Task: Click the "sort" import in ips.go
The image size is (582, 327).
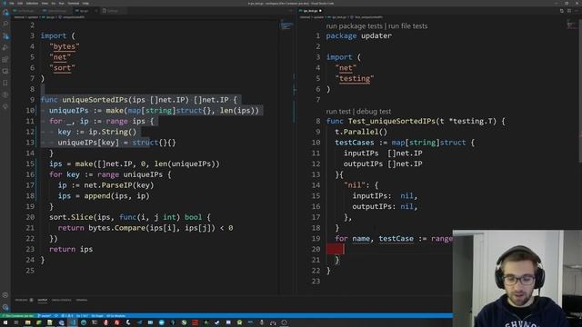Action: [62, 68]
